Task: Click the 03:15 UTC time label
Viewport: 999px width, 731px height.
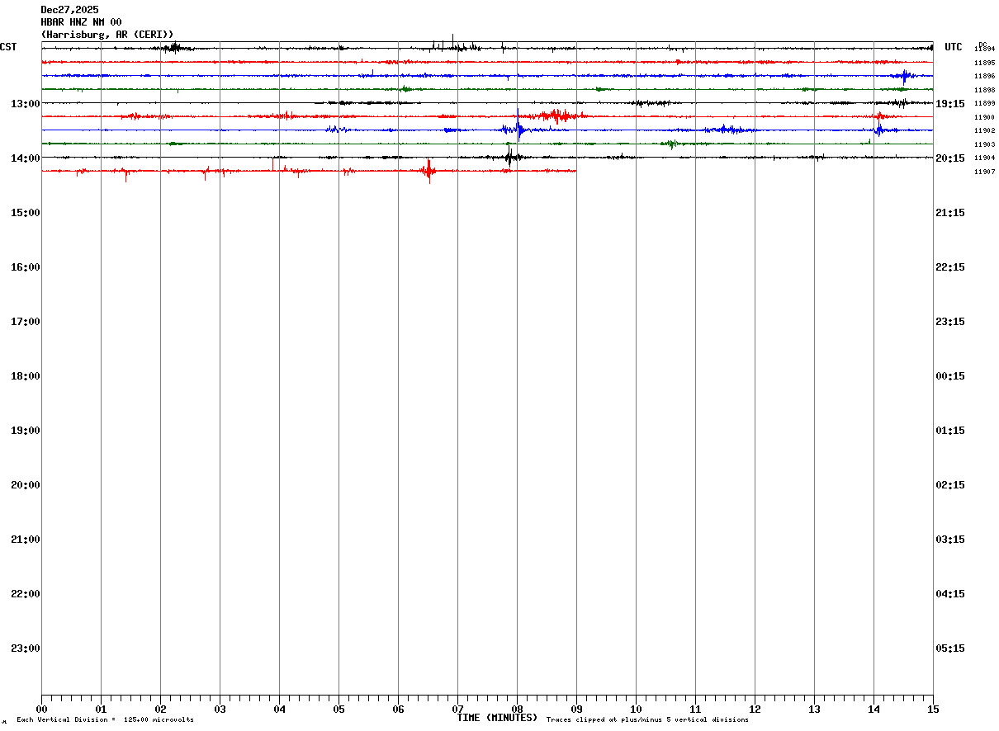Action: tap(950, 540)
